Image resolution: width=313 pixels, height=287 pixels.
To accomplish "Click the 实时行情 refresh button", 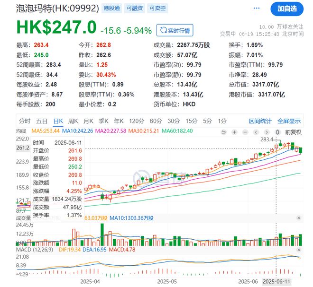I will [x=175, y=30].
